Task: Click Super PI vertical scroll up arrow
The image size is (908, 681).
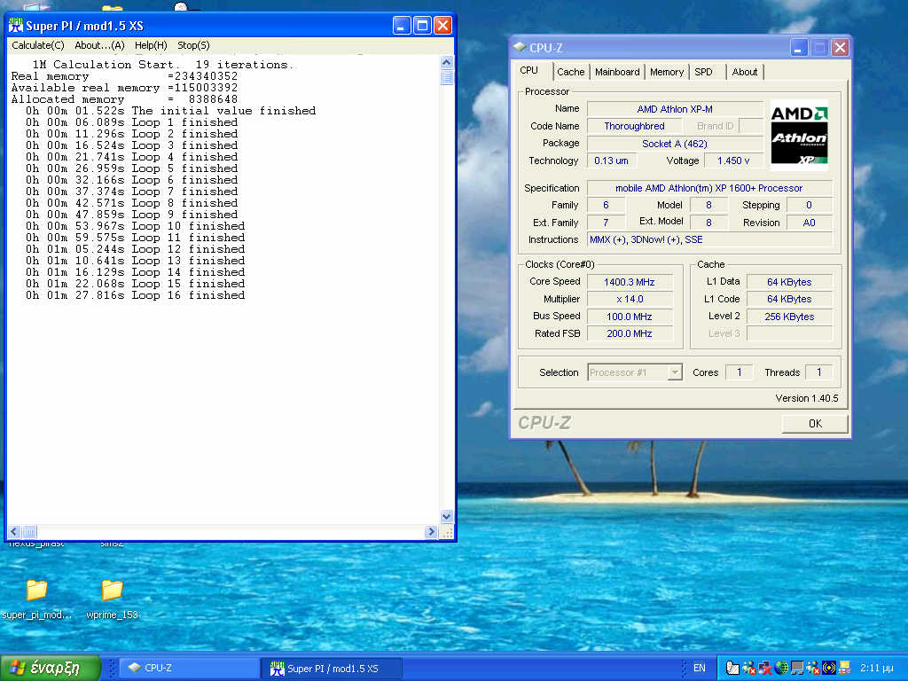Action: pyautogui.click(x=446, y=62)
